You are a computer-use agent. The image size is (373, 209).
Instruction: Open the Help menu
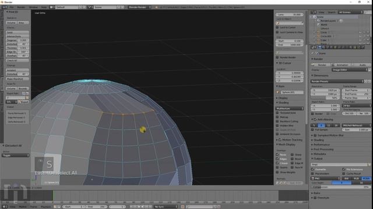point(44,7)
